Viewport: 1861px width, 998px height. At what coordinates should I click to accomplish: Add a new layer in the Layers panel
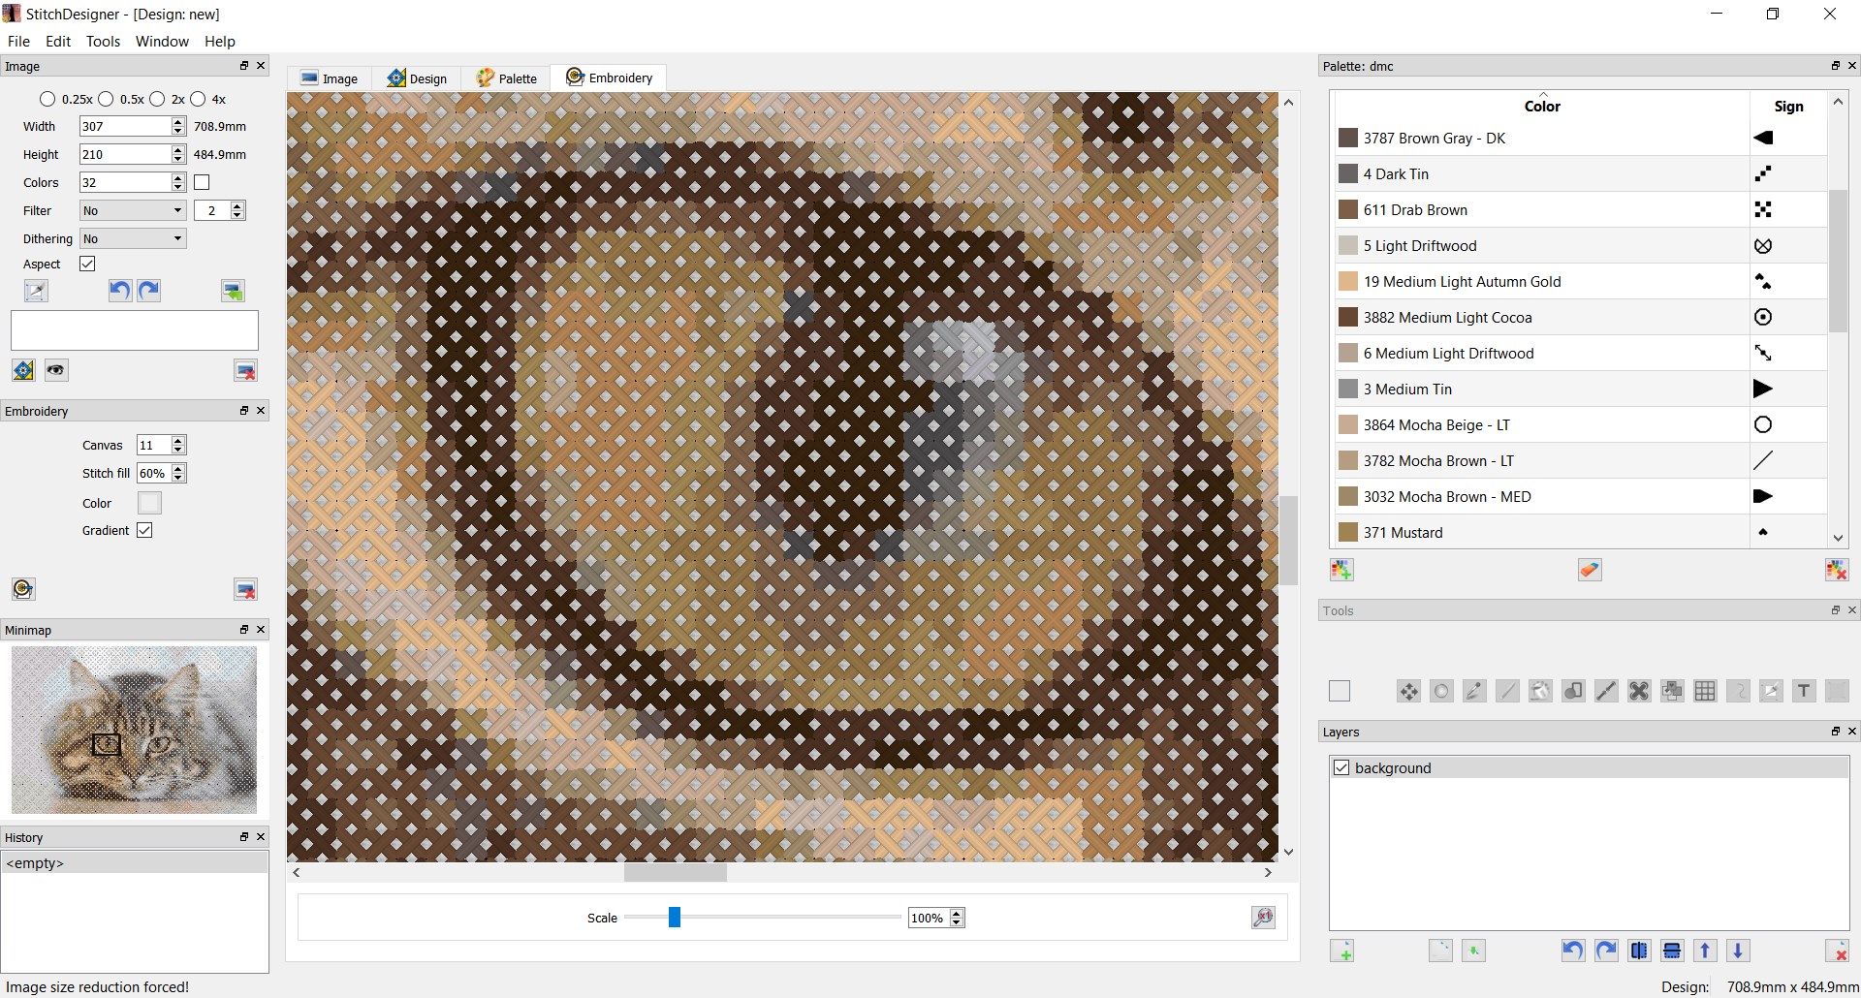pyautogui.click(x=1342, y=951)
